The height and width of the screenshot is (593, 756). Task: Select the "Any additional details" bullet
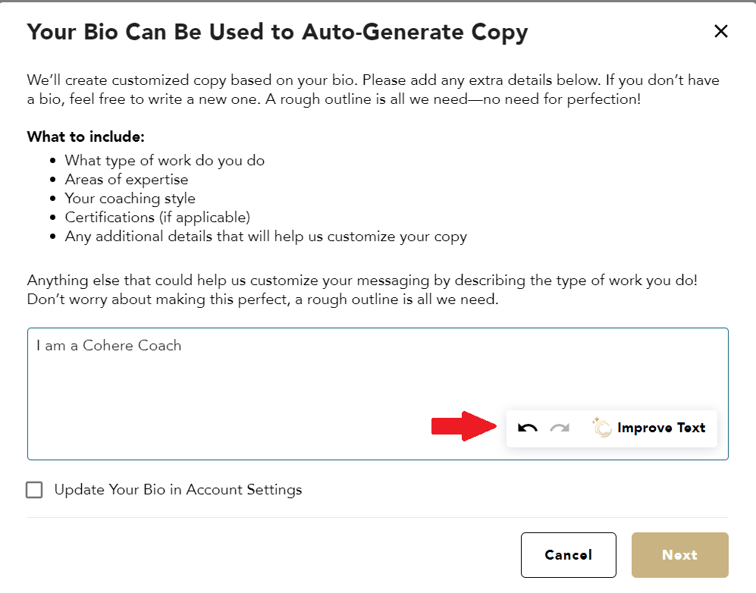click(x=265, y=237)
